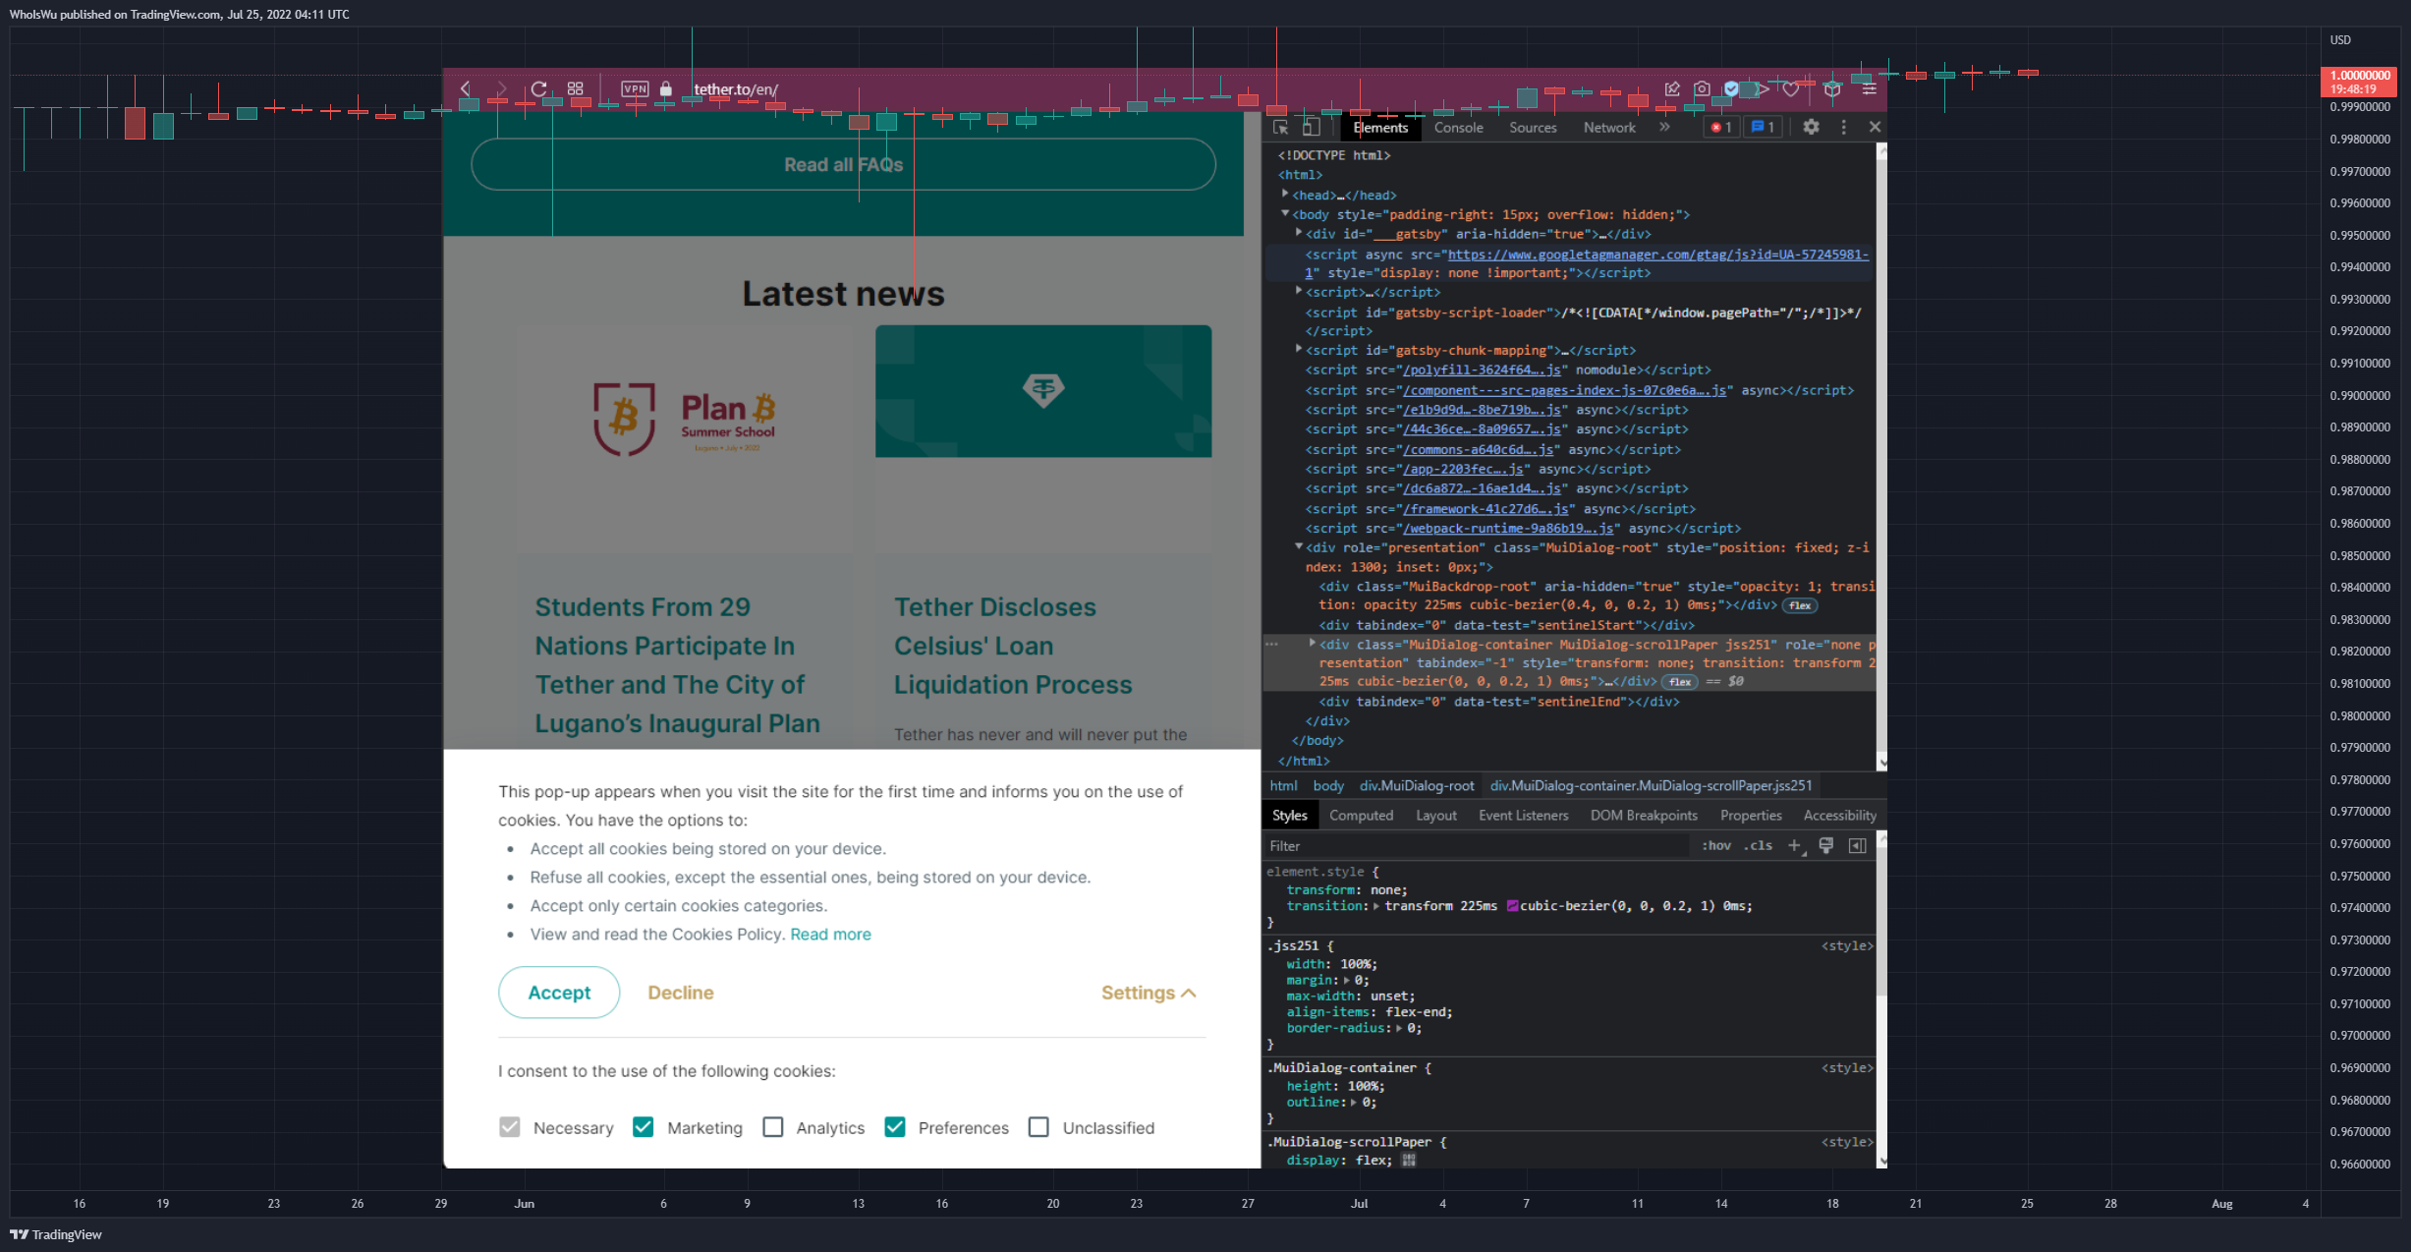Switch to the Sources tab

click(x=1533, y=128)
